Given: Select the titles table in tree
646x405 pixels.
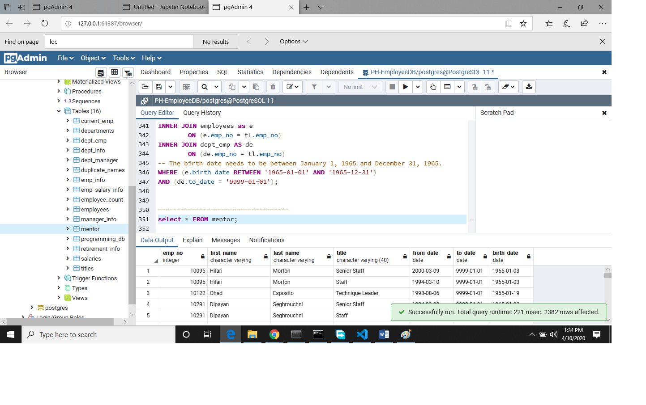Looking at the screenshot, I should click(87, 268).
